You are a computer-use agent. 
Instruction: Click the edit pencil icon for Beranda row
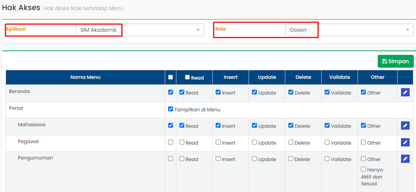pyautogui.click(x=405, y=92)
